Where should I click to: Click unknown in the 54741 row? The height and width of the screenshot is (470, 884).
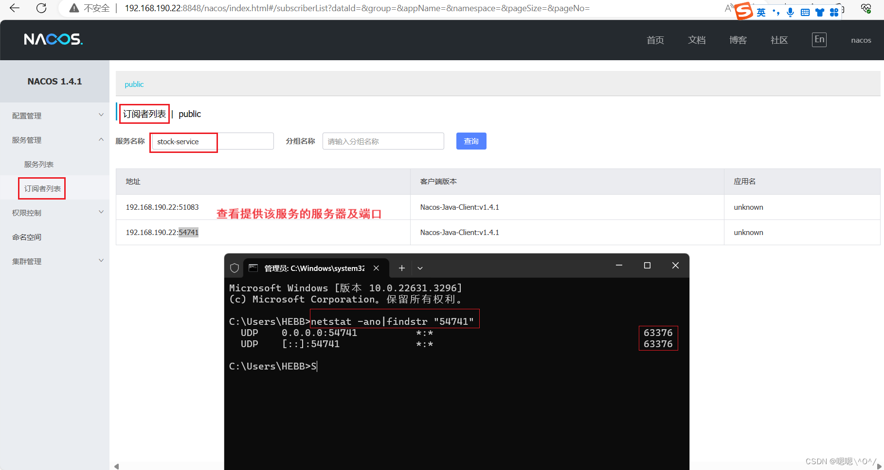click(748, 233)
